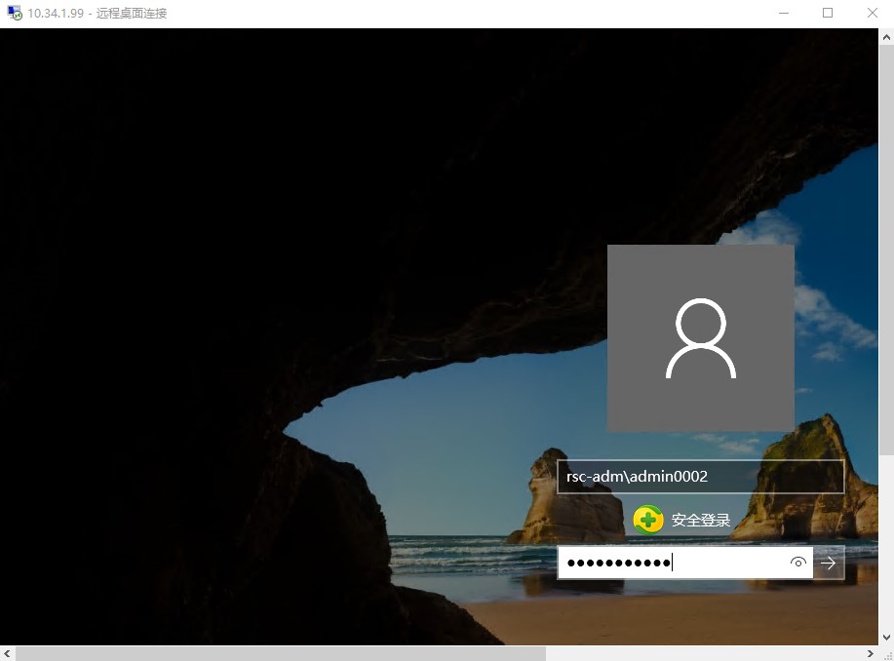Click the green 360 security login icon

click(x=648, y=520)
